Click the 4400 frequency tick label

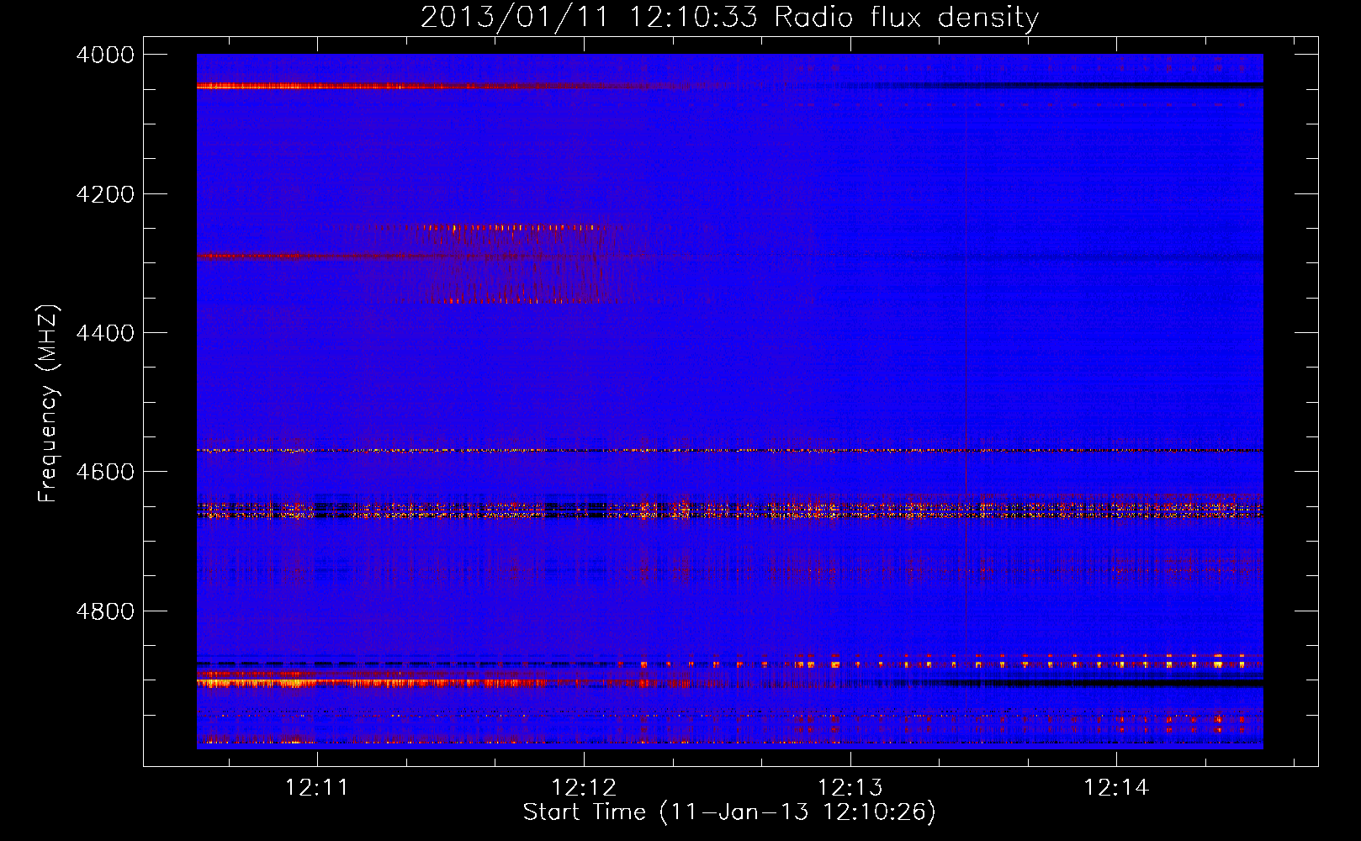(105, 333)
